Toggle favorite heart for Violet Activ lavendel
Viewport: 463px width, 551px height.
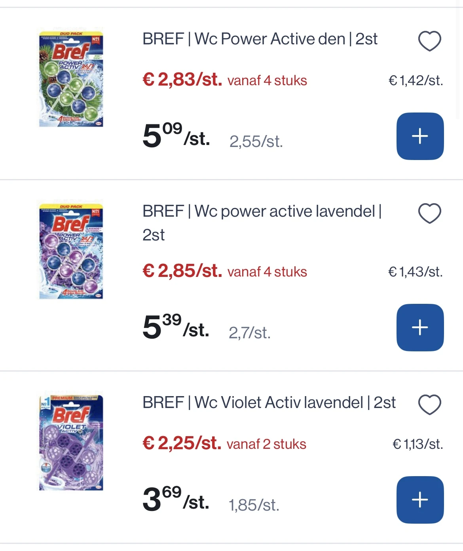[429, 404]
